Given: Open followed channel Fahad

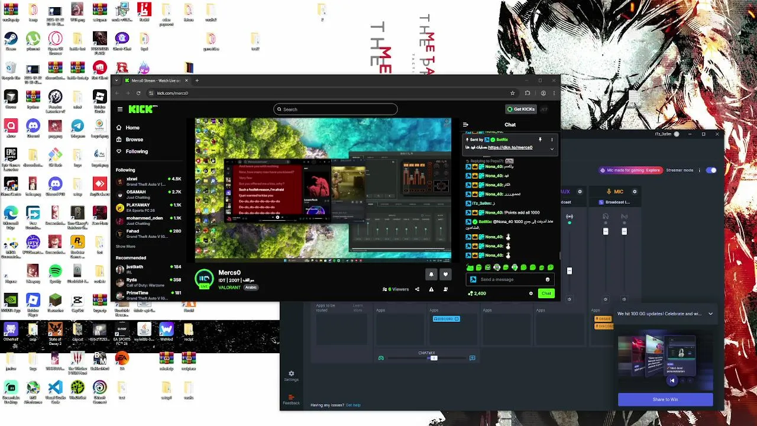Looking at the screenshot, I should pyautogui.click(x=148, y=233).
